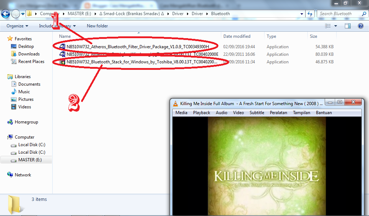Open the recent locations dropdown arrow
This screenshot has width=369, height=216.
[23, 14]
